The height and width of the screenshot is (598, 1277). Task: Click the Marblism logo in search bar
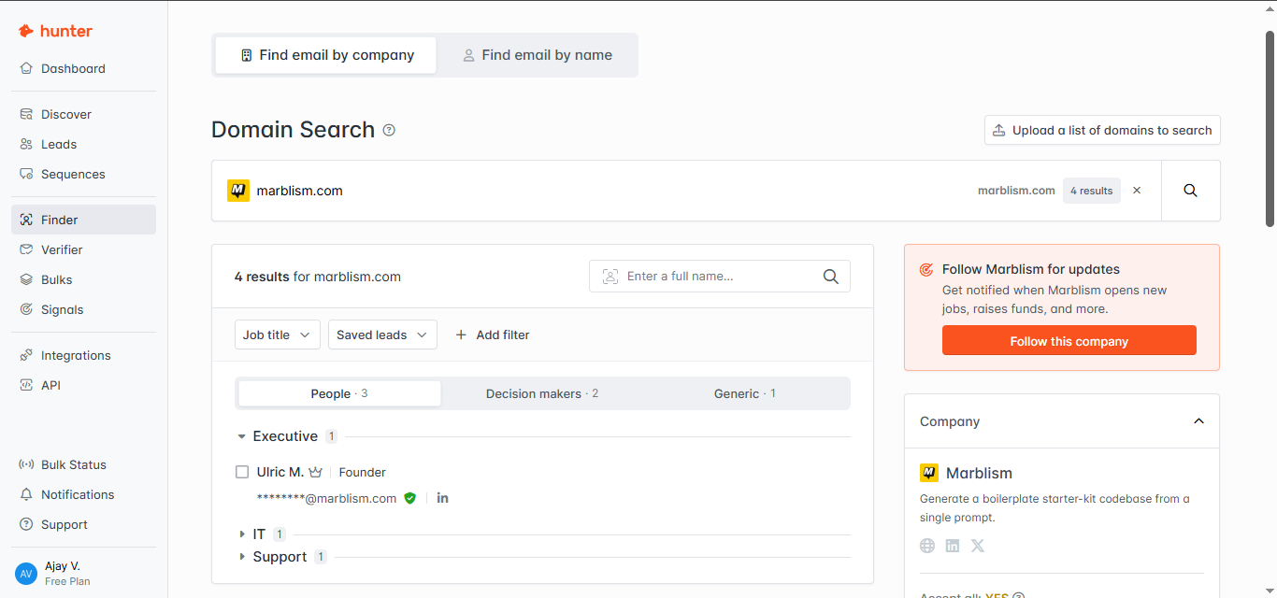(x=238, y=191)
